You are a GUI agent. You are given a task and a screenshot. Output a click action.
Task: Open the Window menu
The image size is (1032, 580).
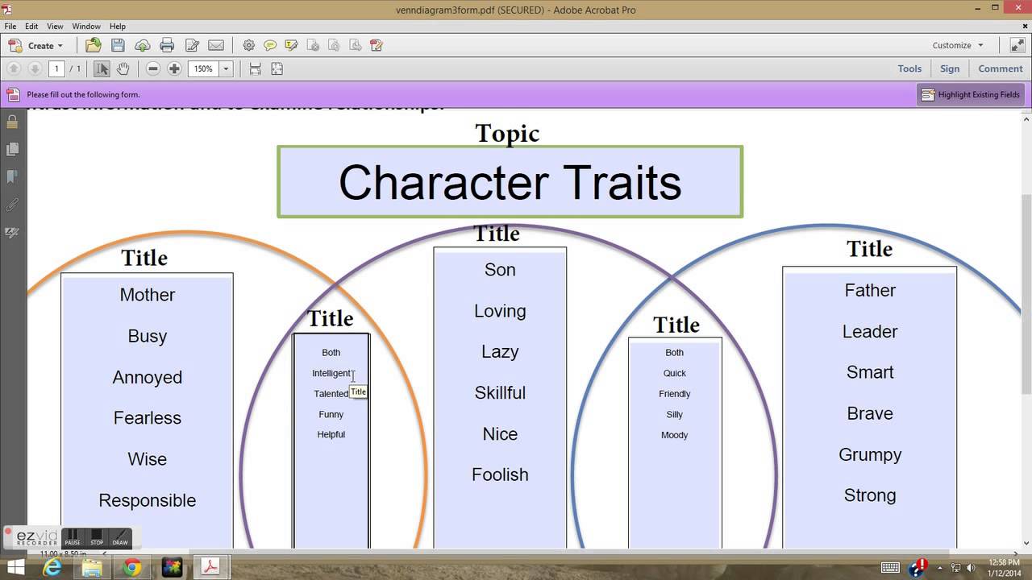[x=86, y=27]
